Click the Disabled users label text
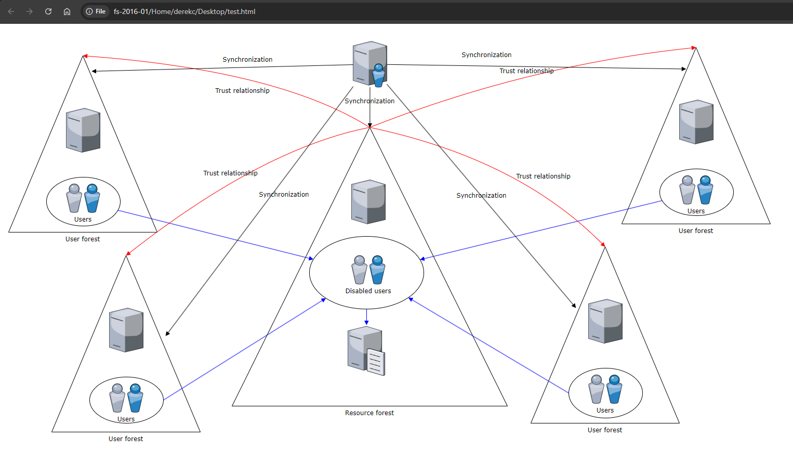This screenshot has height=452, width=793. pyautogui.click(x=368, y=291)
